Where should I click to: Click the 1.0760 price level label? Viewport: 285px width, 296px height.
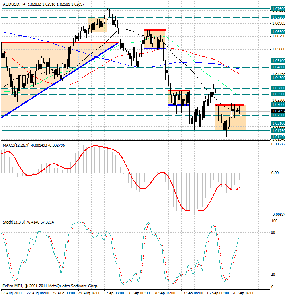coord(278,9)
